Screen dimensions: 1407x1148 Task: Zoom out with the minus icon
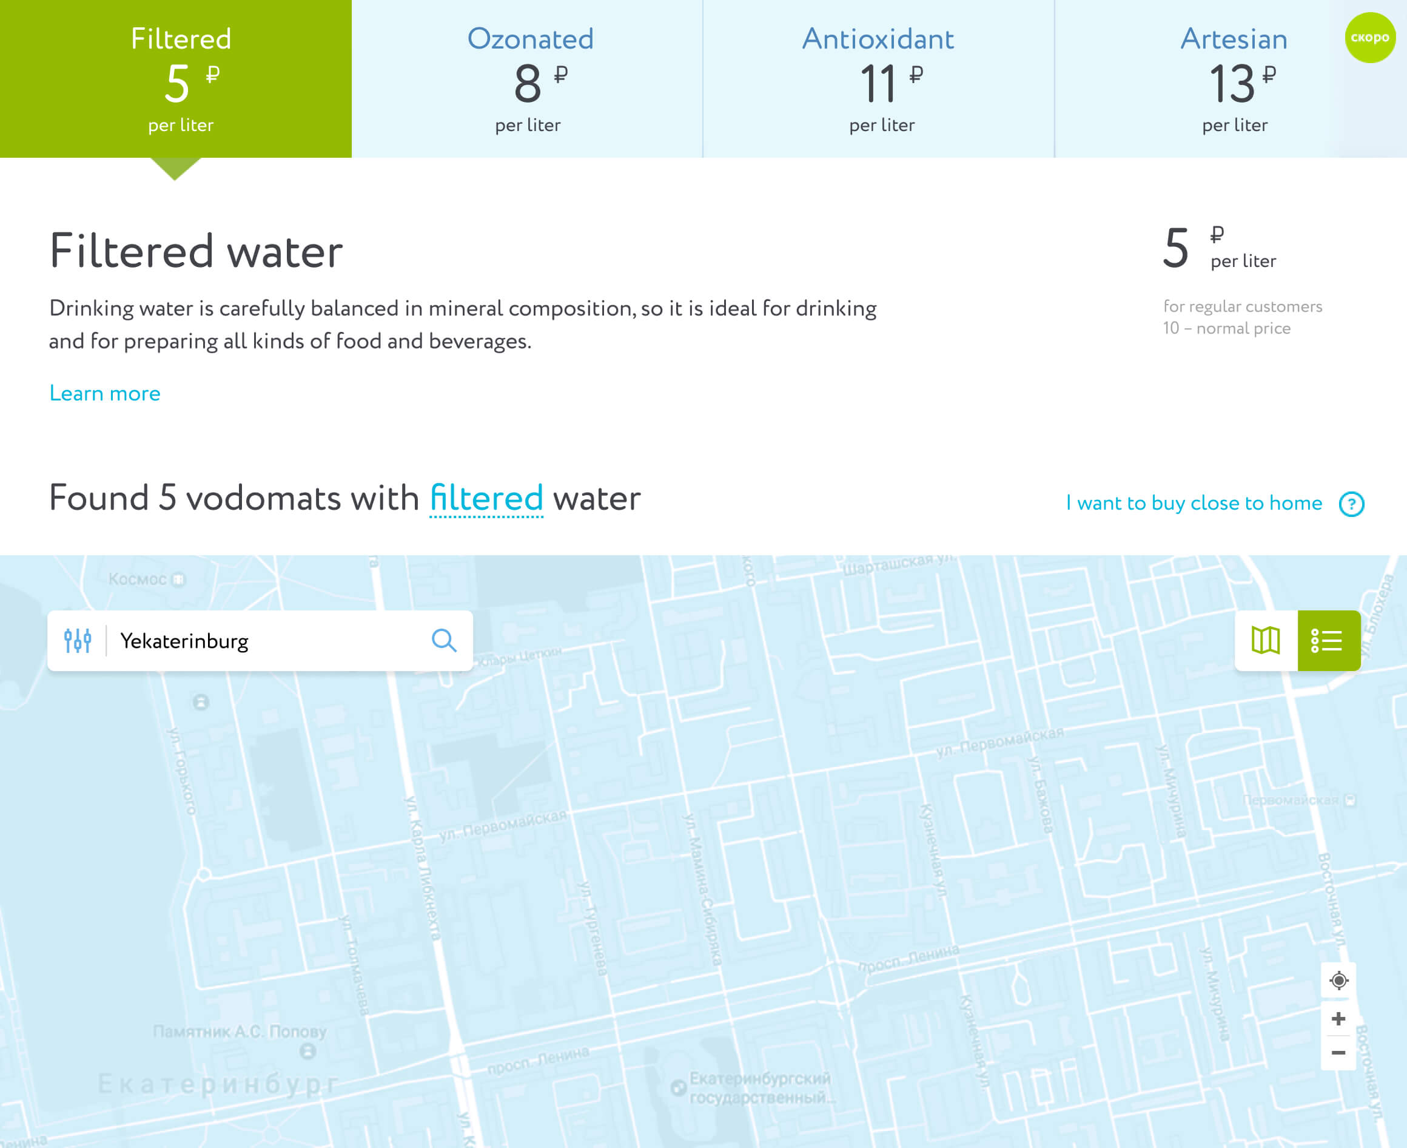1338,1053
